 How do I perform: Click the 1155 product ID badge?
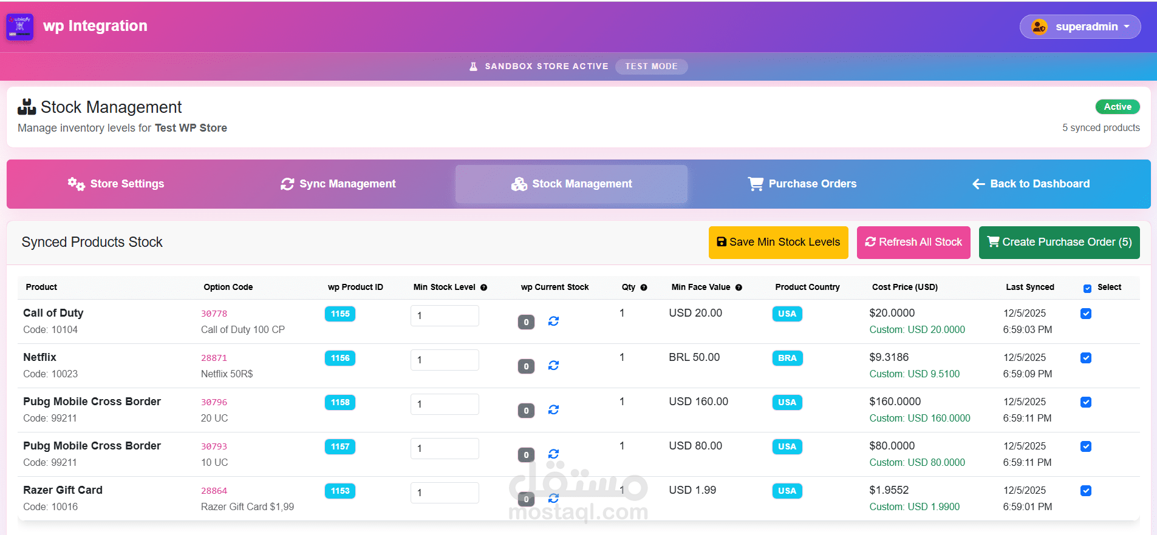coord(340,314)
